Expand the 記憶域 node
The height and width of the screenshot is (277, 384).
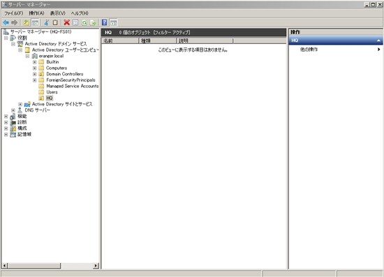pyautogui.click(x=6, y=135)
